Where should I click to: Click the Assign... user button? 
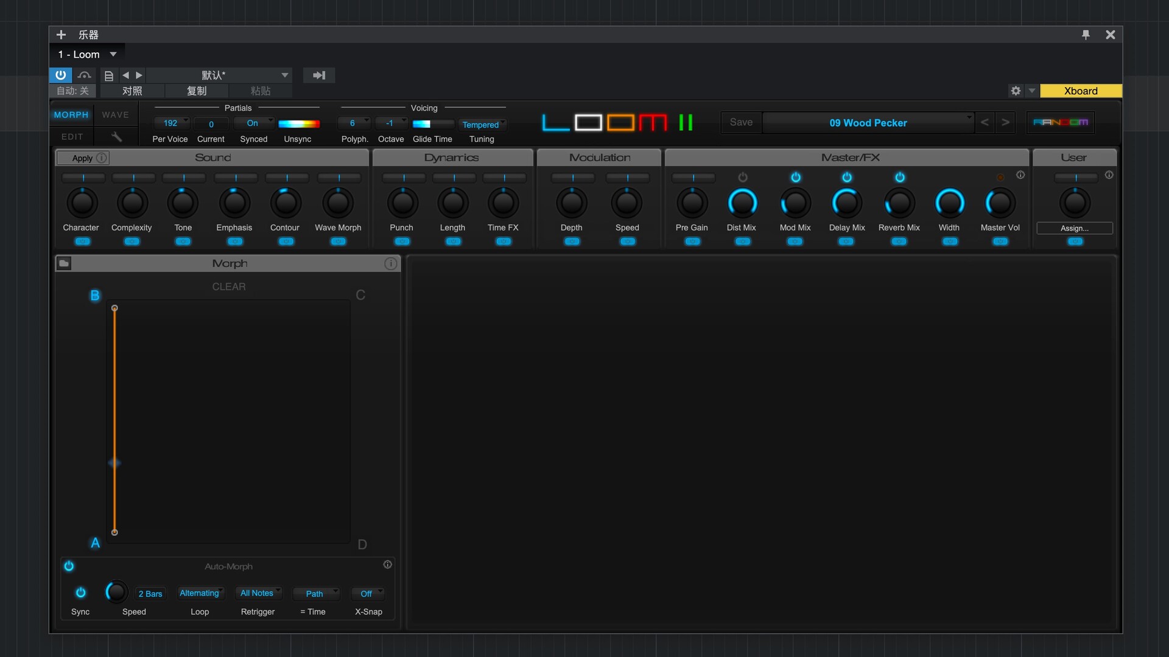[x=1074, y=228]
